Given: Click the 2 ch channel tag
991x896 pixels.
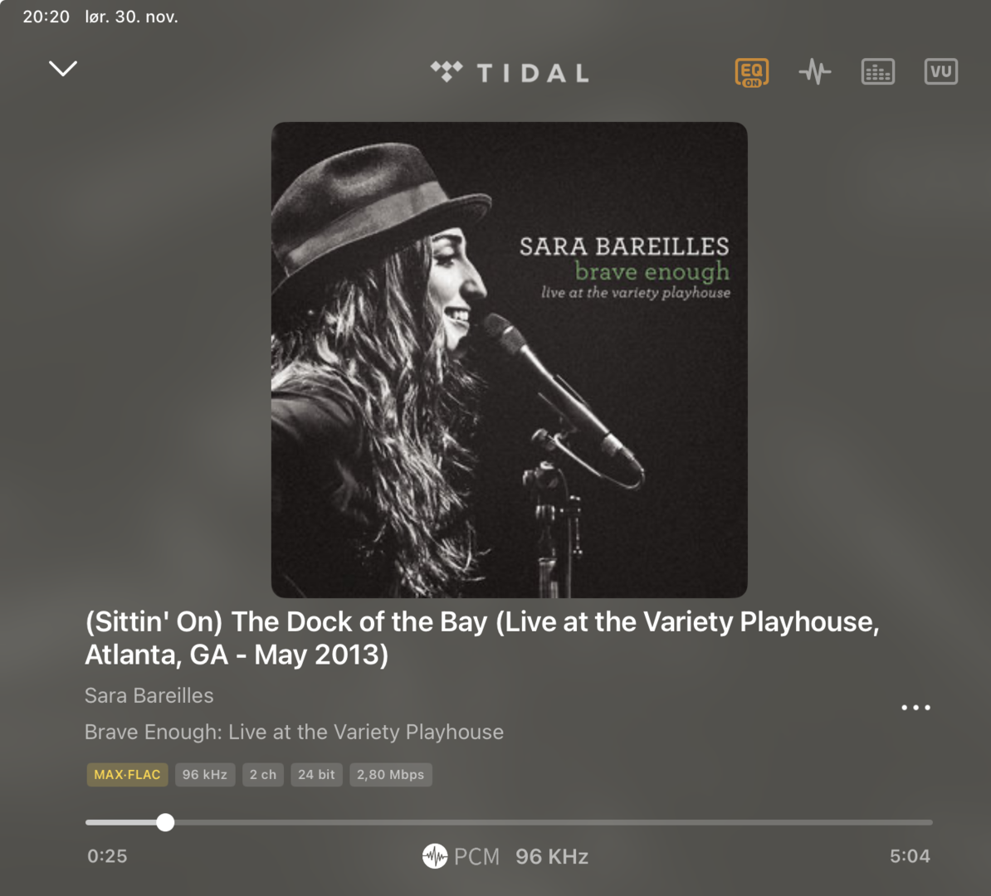Looking at the screenshot, I should pos(263,775).
